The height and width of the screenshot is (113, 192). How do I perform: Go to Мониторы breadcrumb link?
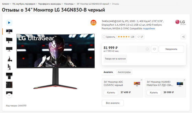(69, 4)
